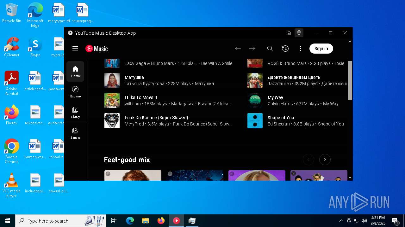The height and width of the screenshot is (227, 405).
Task: Go forward with the right arrow
Action: tap(252, 49)
